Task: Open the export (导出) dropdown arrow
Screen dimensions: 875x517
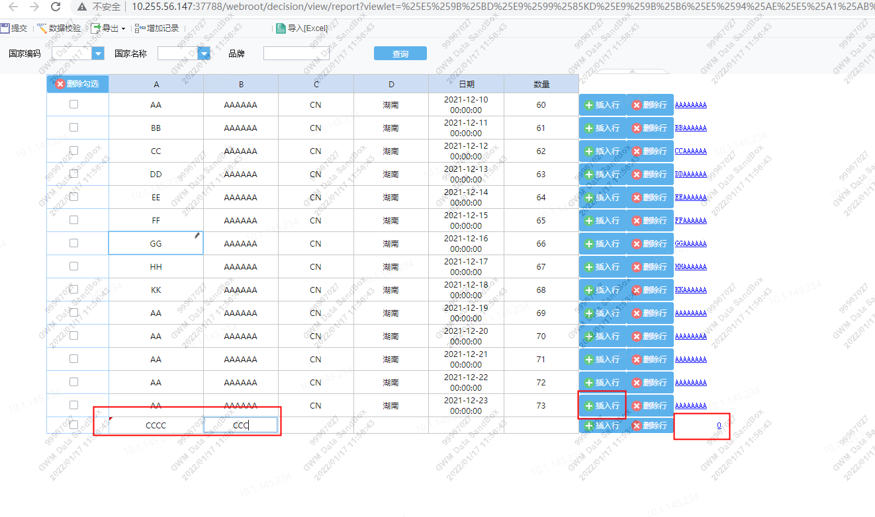Action: click(x=123, y=29)
